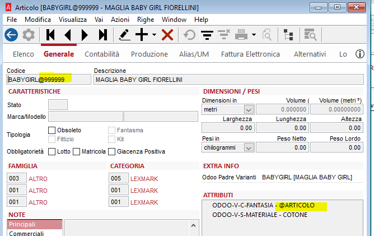Viewport: 374px width, 236px height.
Task: Open the dropdown arrow beside the plus icon
Action: coord(154,35)
